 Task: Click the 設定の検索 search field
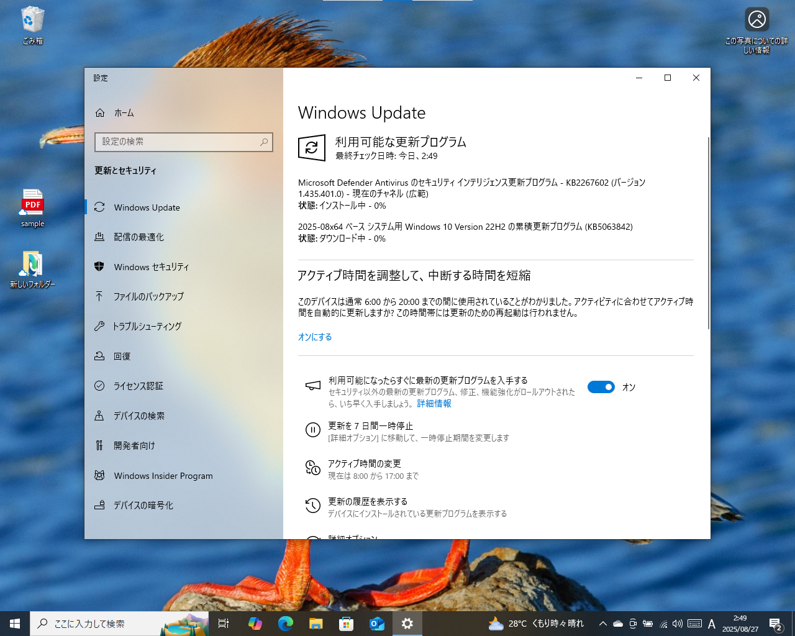(x=183, y=142)
